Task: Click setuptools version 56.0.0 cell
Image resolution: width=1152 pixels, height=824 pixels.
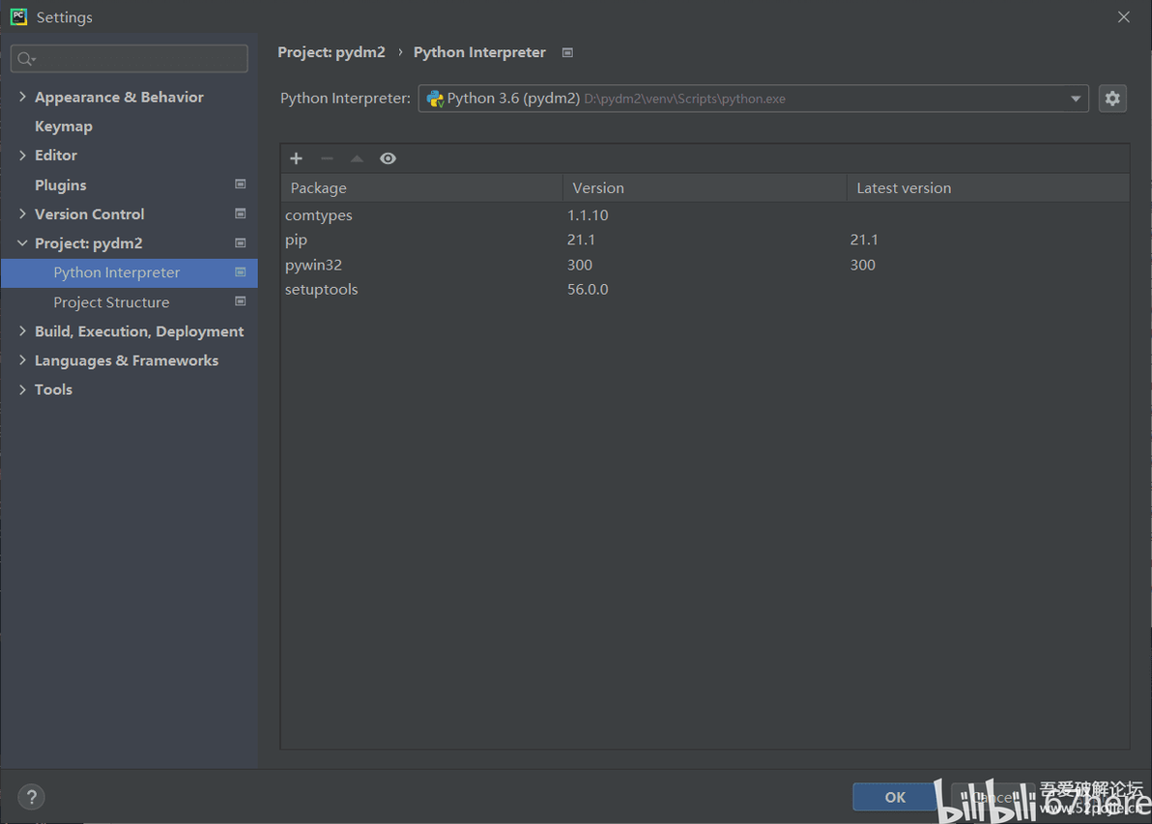Action: (588, 290)
